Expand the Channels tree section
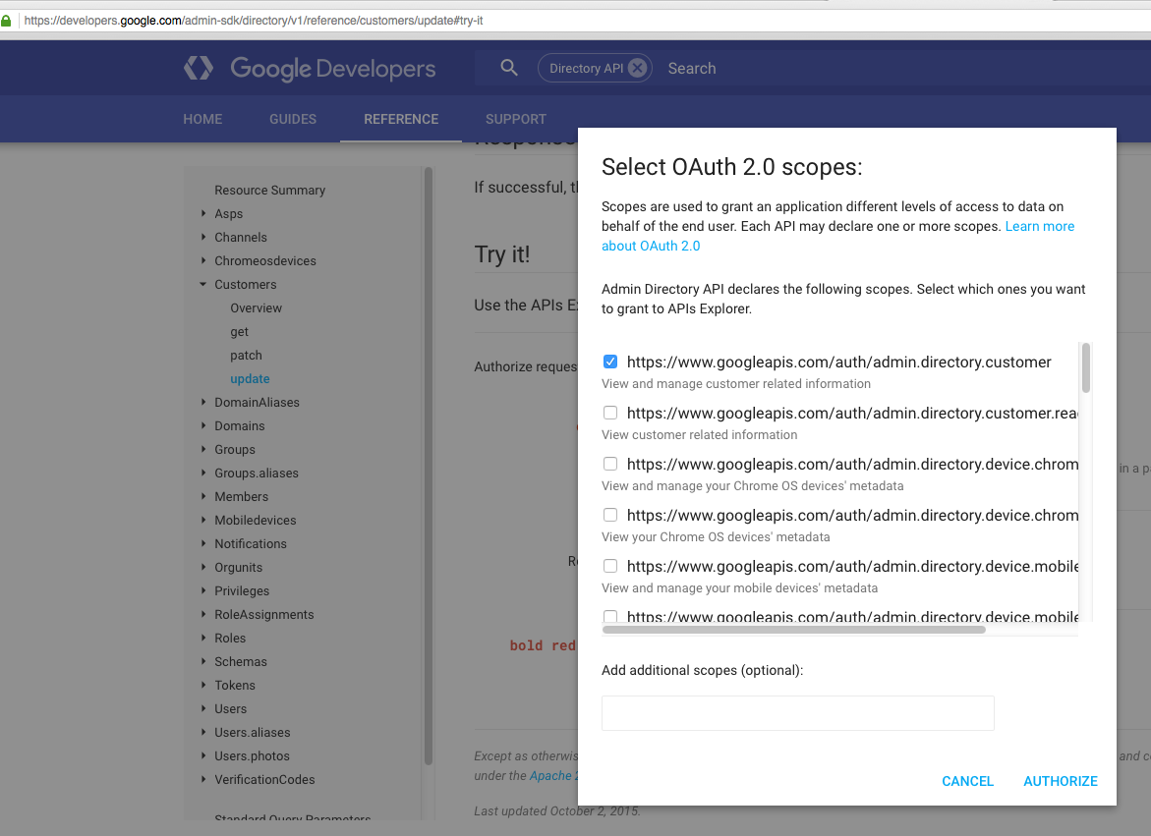The width and height of the screenshot is (1151, 836). coord(203,237)
